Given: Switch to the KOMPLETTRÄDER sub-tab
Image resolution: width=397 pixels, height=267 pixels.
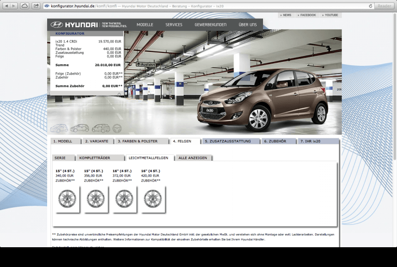Looking at the screenshot, I should [x=100, y=158].
